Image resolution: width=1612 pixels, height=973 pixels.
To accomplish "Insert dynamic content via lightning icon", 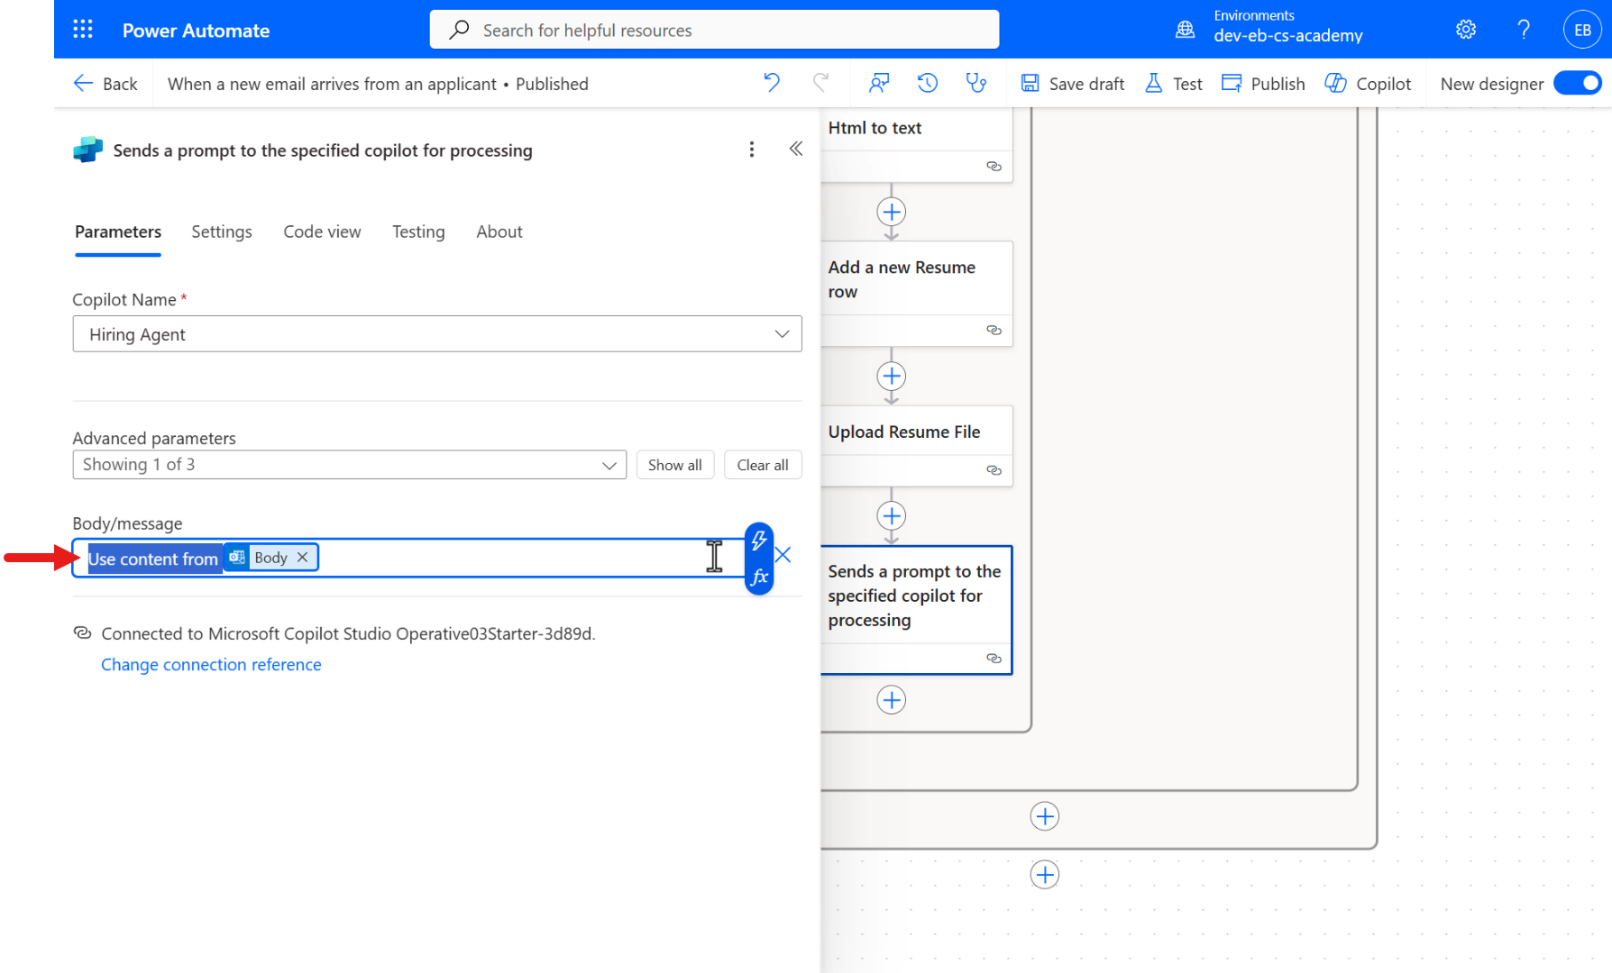I will pyautogui.click(x=759, y=541).
